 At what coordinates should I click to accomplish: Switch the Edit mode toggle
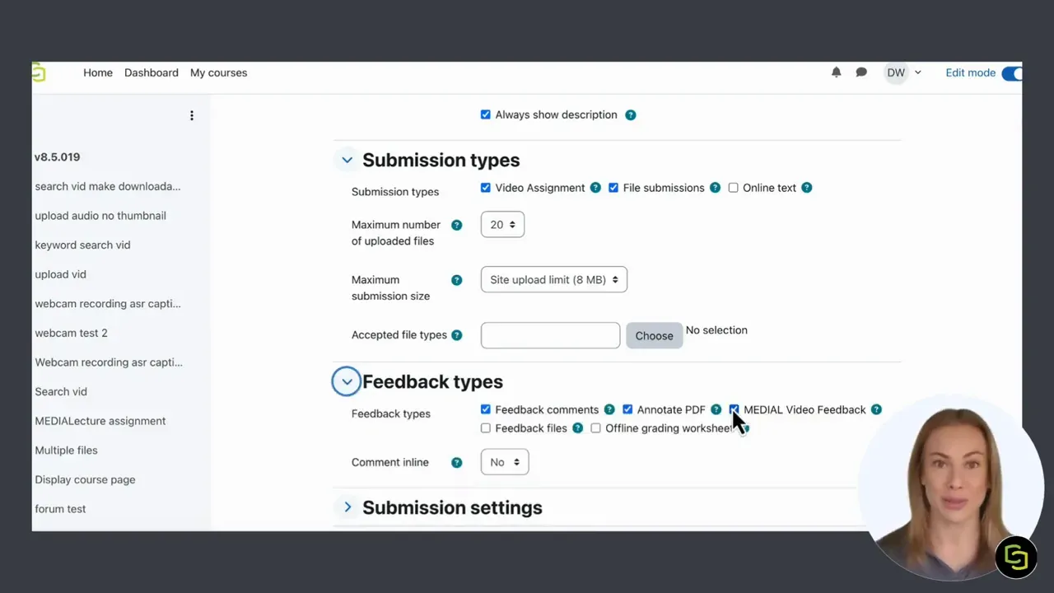(x=1012, y=72)
